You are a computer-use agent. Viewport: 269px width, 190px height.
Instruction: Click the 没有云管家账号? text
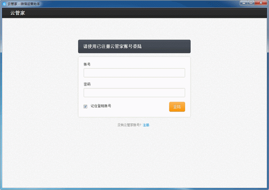tap(130, 125)
